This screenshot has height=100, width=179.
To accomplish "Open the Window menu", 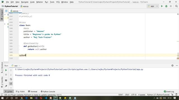I will [x=65, y=2].
